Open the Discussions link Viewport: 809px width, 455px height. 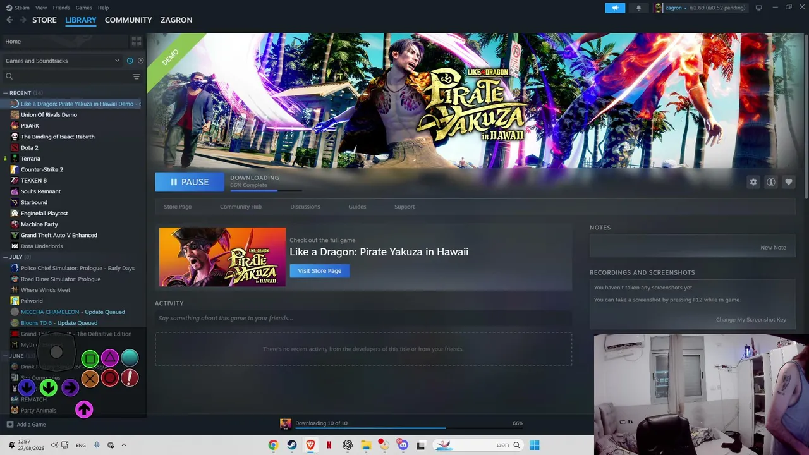pos(305,207)
